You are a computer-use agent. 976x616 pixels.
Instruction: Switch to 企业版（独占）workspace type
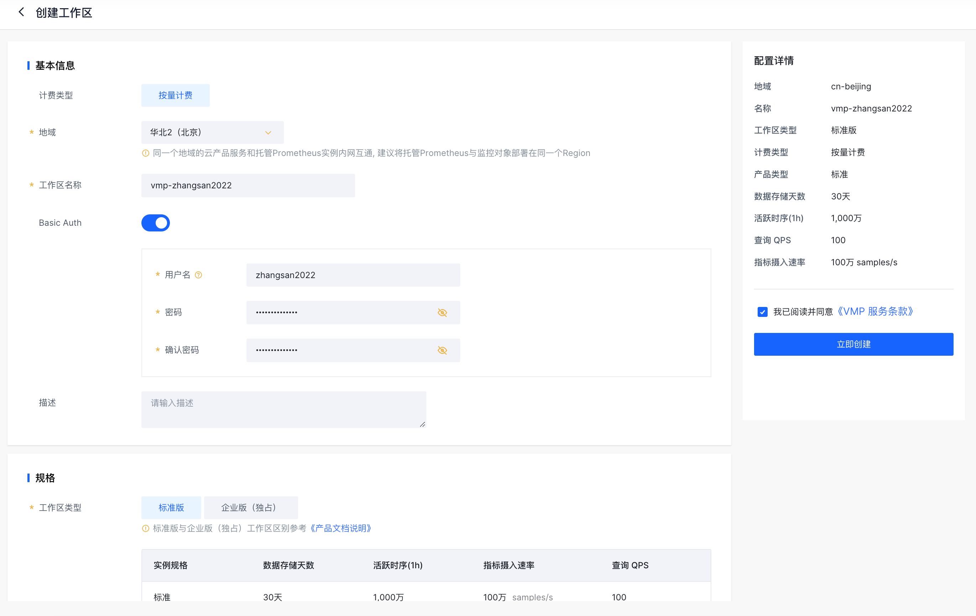pyautogui.click(x=250, y=508)
